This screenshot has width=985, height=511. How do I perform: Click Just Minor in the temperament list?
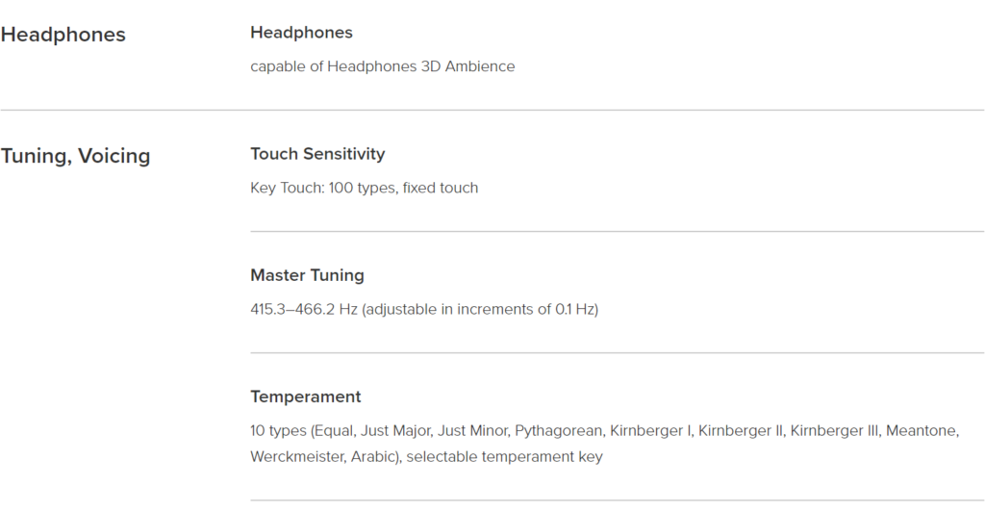click(471, 430)
